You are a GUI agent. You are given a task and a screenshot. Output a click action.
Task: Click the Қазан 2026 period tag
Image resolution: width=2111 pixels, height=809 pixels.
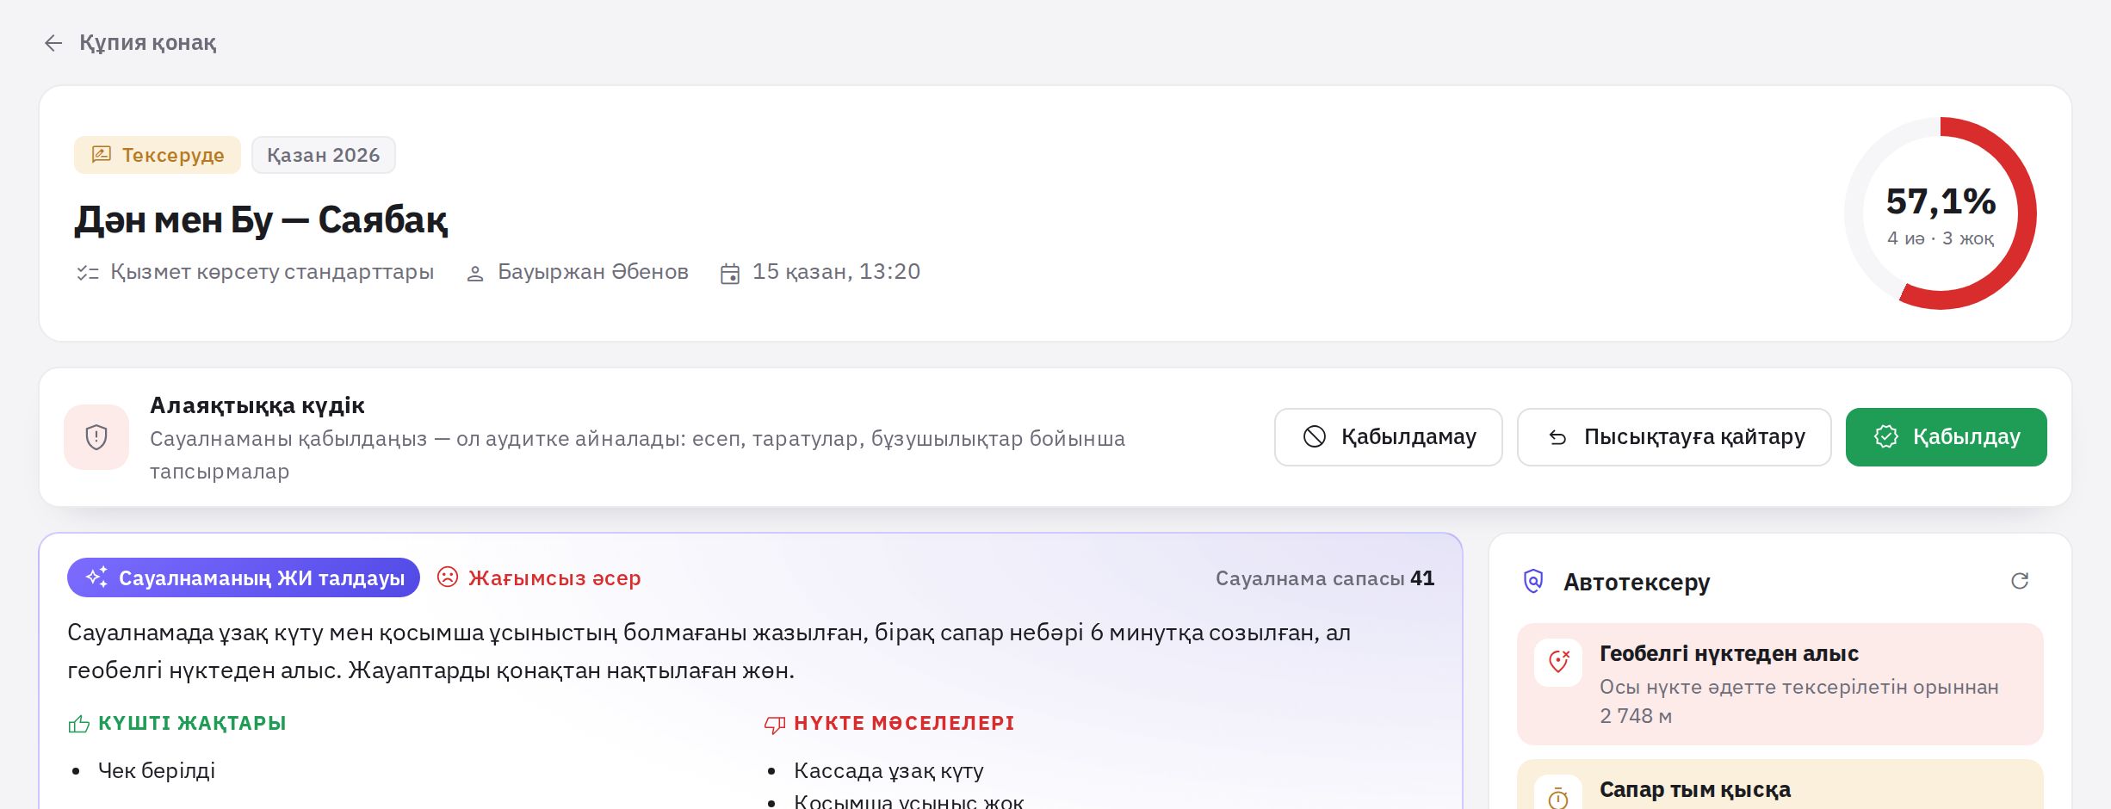[x=323, y=155]
